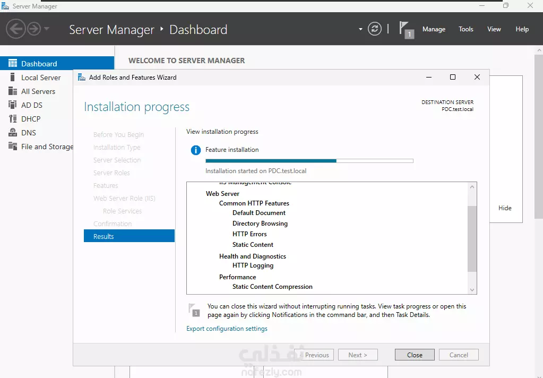Maximize the Add Roles and Features Wizard

pos(453,77)
